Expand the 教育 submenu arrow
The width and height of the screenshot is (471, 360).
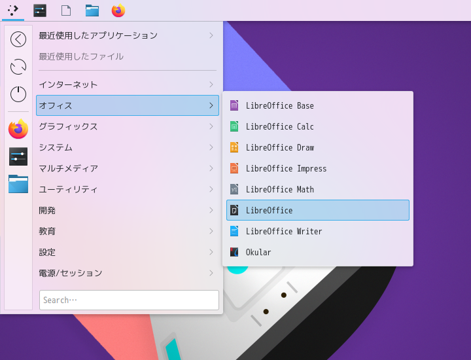click(211, 231)
